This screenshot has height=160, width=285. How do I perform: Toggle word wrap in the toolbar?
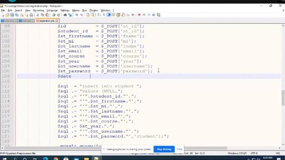click(x=99, y=15)
